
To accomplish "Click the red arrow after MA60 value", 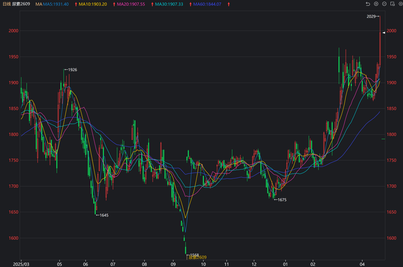I will pos(229,4).
